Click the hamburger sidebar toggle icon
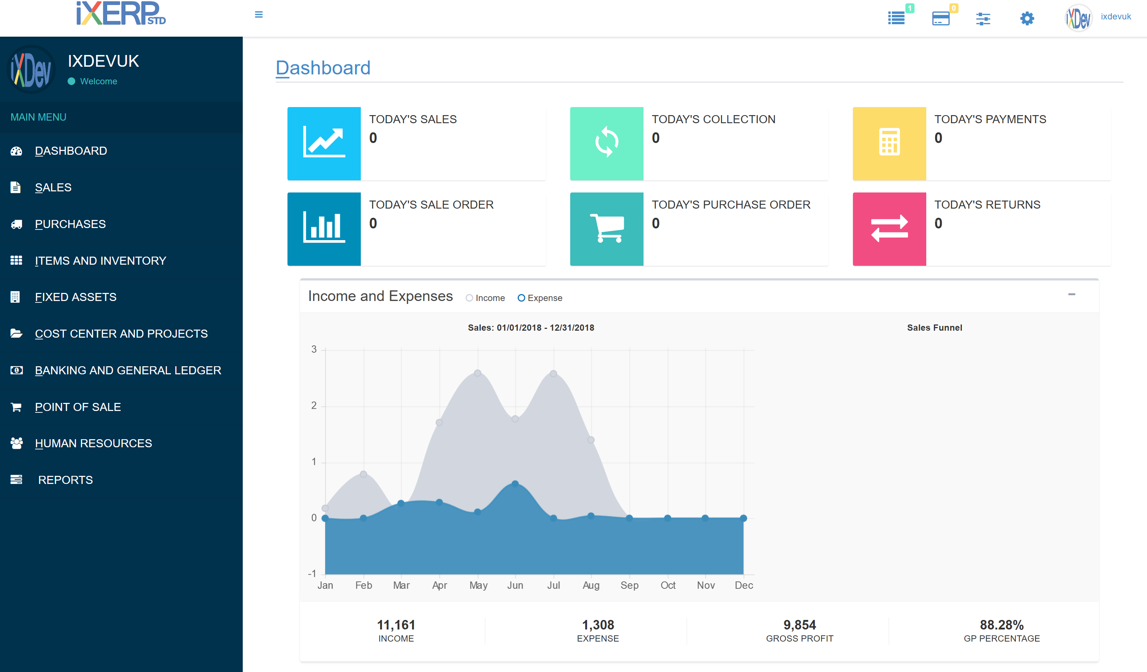 point(259,15)
